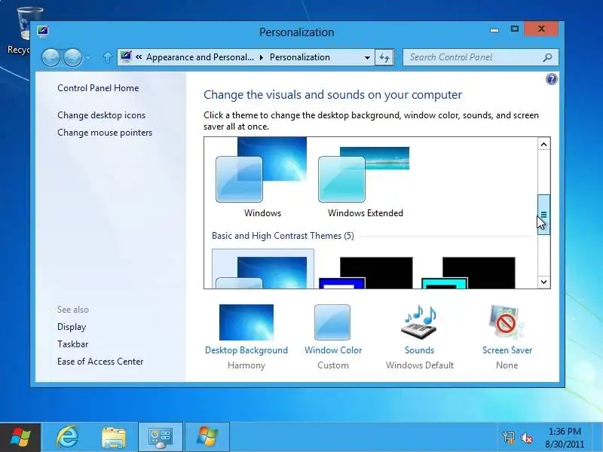Click the Personalization breadcrumb segment

coord(299,57)
